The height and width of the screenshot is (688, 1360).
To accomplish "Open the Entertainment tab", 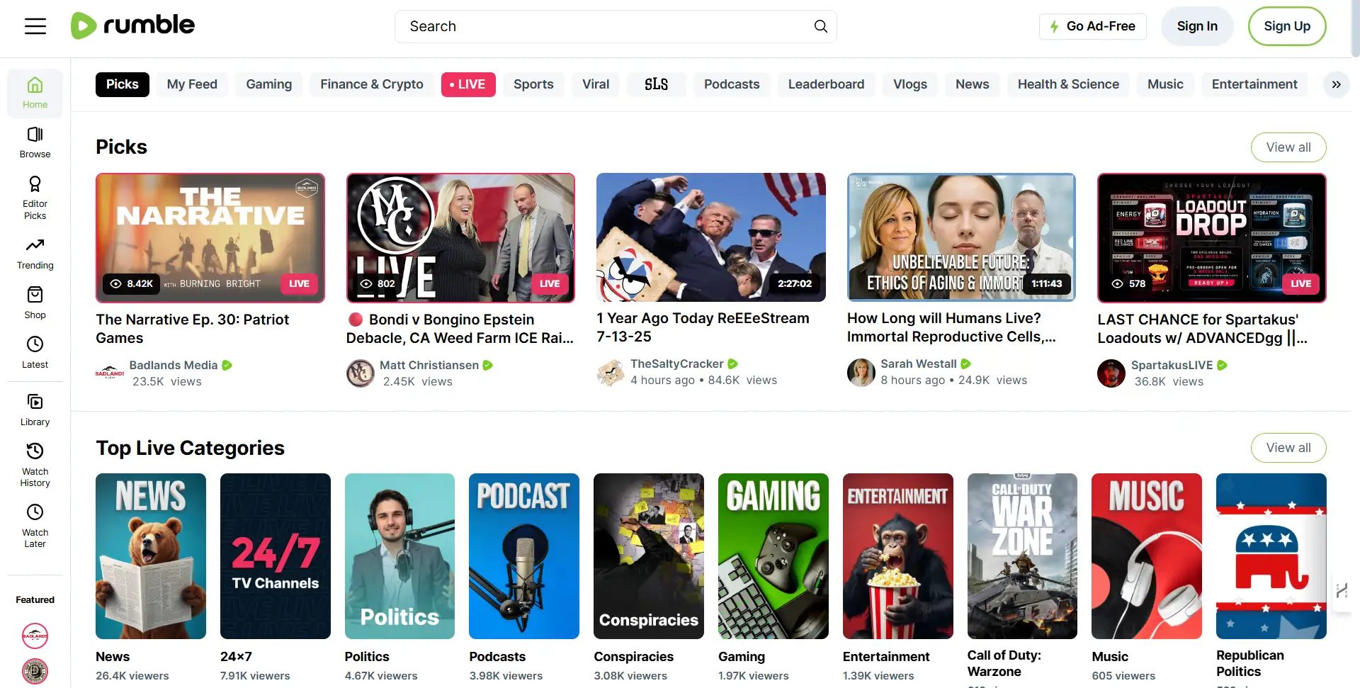I will pos(1254,84).
